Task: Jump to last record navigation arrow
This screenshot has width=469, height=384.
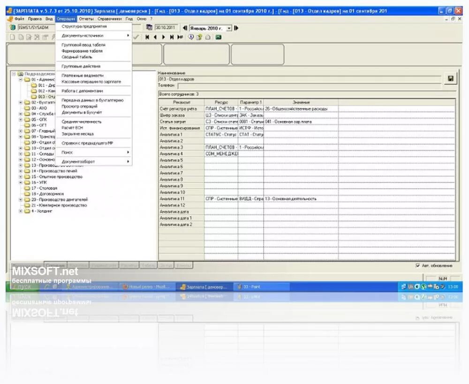Action: coord(171,37)
